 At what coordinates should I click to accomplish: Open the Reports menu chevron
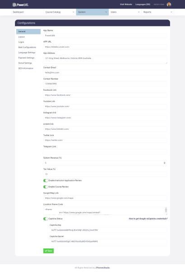pos(171,12)
